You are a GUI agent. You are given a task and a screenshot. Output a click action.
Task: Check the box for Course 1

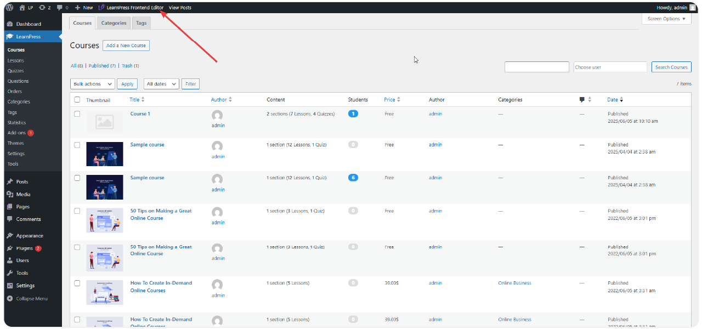(x=77, y=114)
